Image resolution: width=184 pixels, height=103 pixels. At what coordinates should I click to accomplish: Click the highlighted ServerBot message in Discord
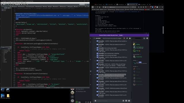click(x=112, y=75)
